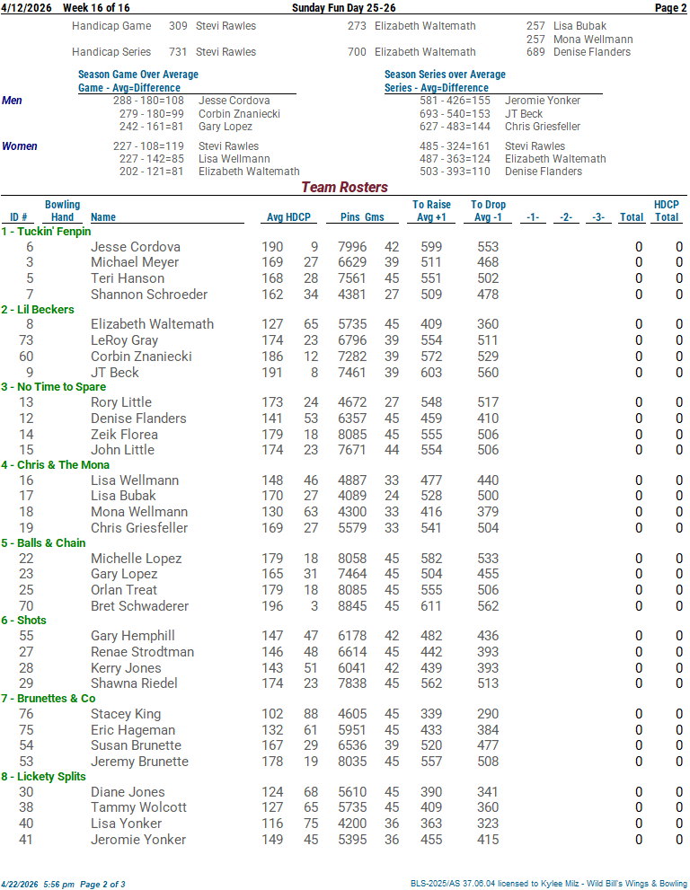
Task: Click the 'HDCP Total' column header
Action: [666, 210]
